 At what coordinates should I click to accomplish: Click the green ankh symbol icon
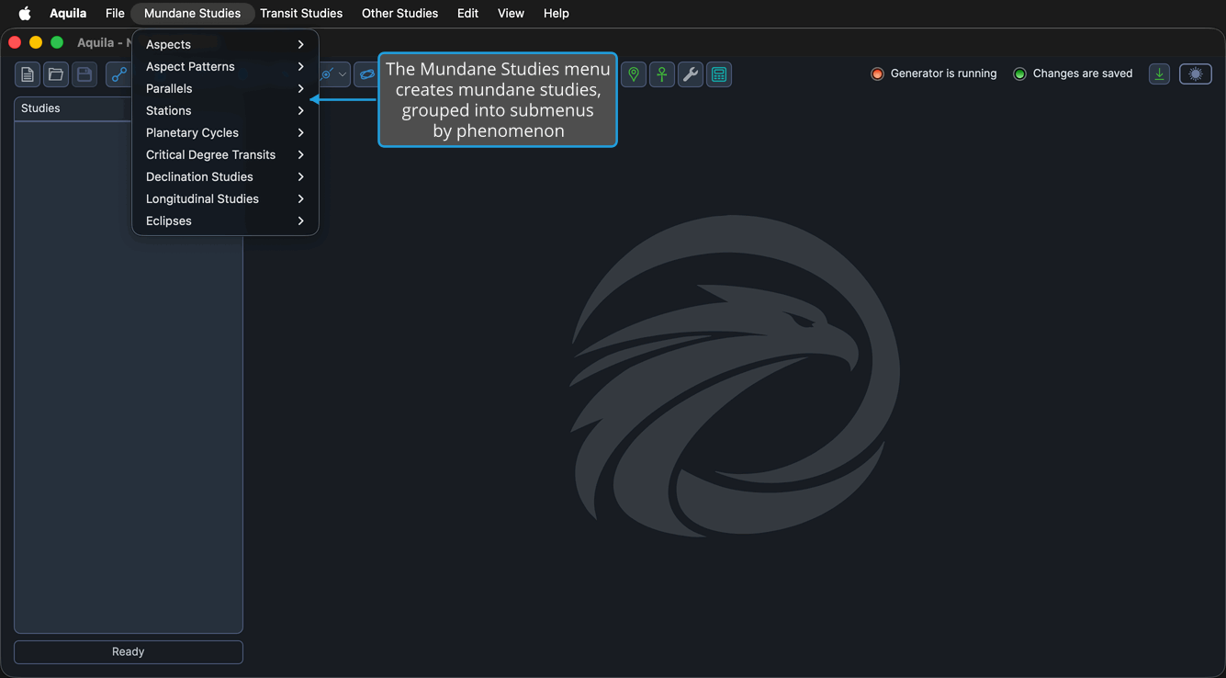pyautogui.click(x=662, y=74)
